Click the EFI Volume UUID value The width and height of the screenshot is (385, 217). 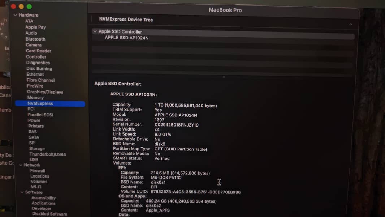coord(196,192)
